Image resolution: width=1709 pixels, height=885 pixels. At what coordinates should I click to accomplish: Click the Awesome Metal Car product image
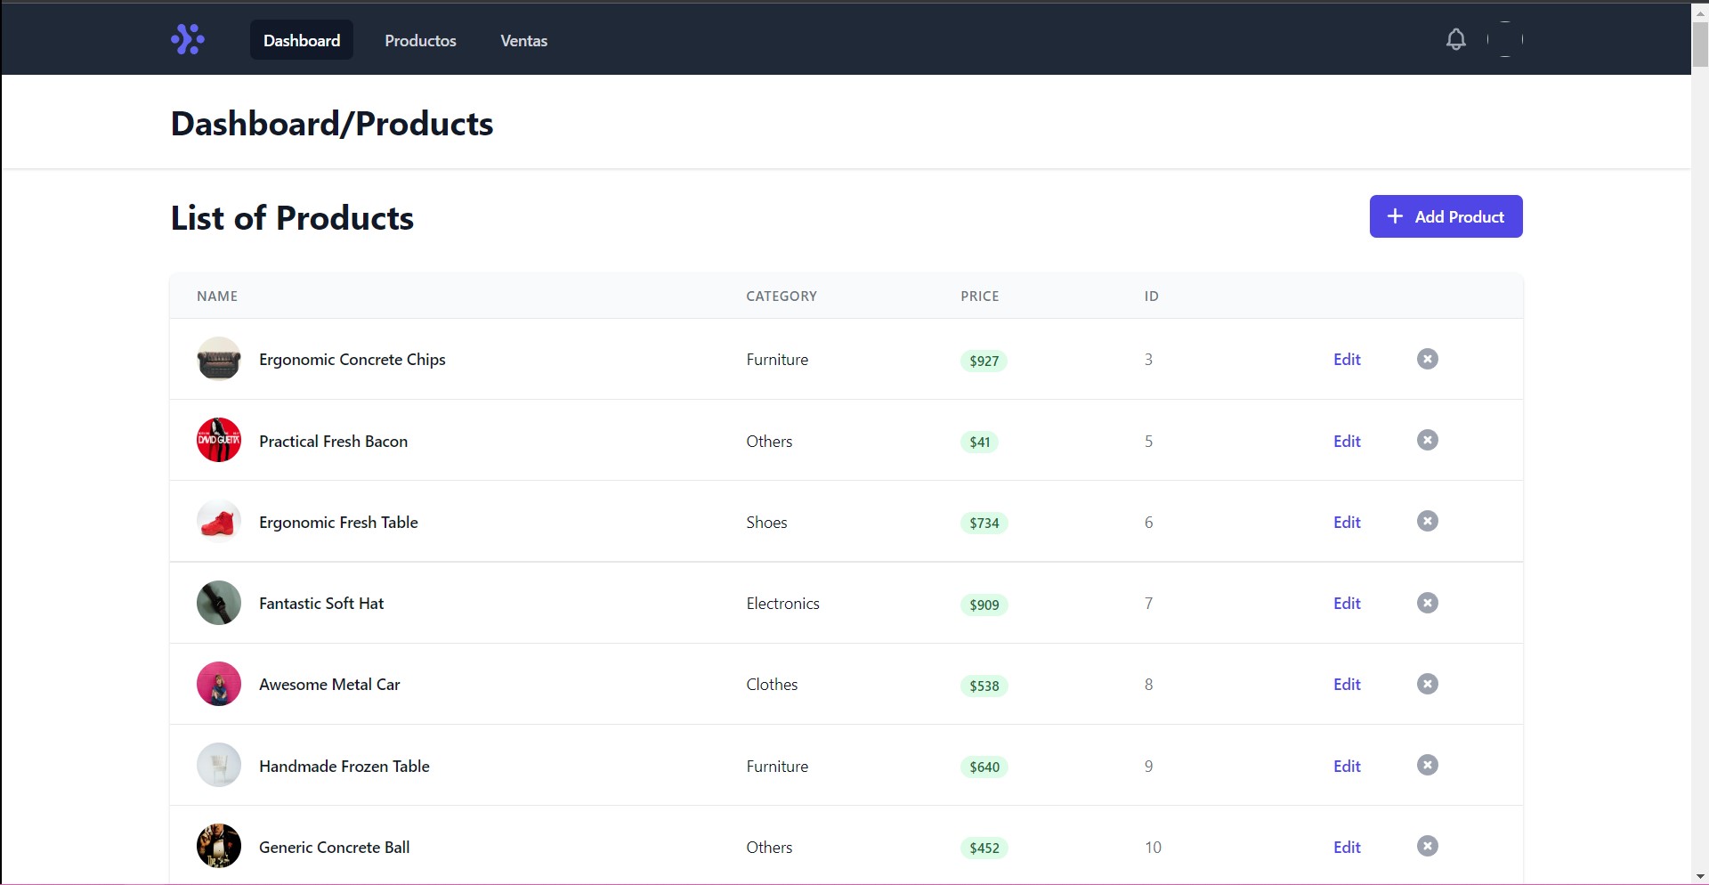point(218,684)
